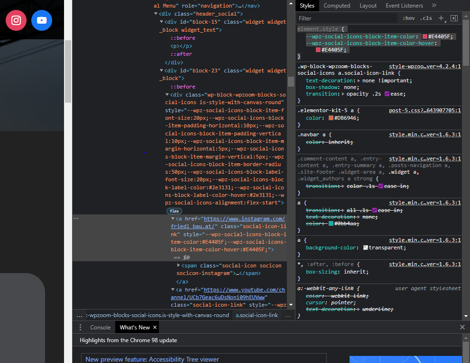Open the #0bb4aa color swatch picker

point(331,224)
